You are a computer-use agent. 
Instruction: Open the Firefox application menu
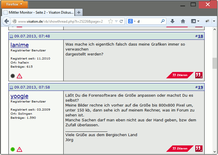click(15, 4)
